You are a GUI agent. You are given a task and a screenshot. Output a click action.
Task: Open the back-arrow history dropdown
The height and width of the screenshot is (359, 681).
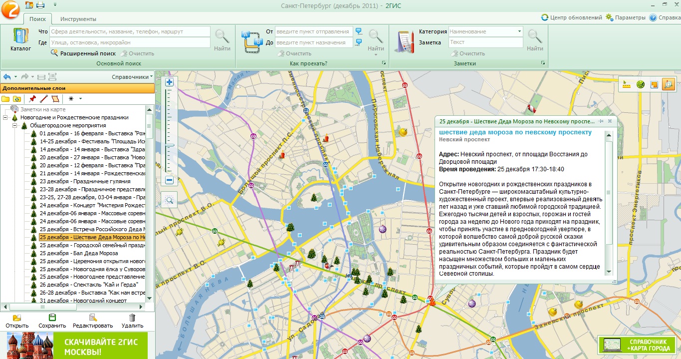click(x=15, y=77)
